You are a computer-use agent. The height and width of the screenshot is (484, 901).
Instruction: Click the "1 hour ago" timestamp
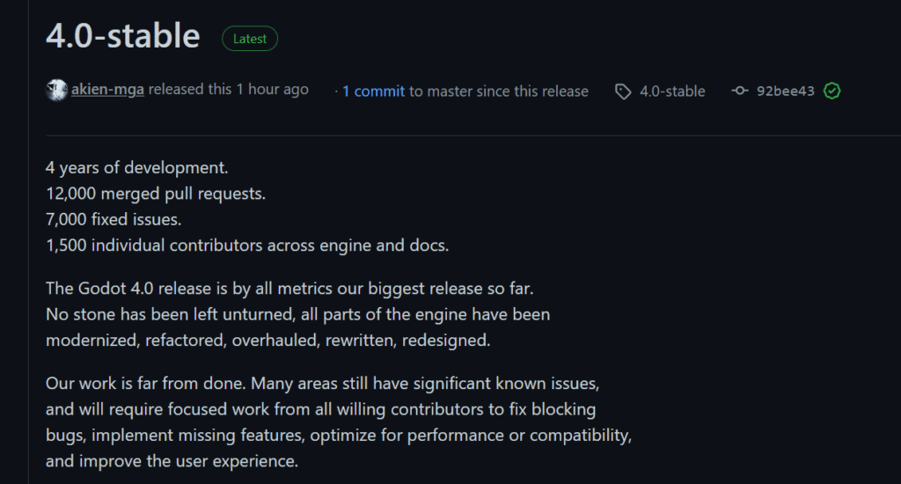[272, 90]
